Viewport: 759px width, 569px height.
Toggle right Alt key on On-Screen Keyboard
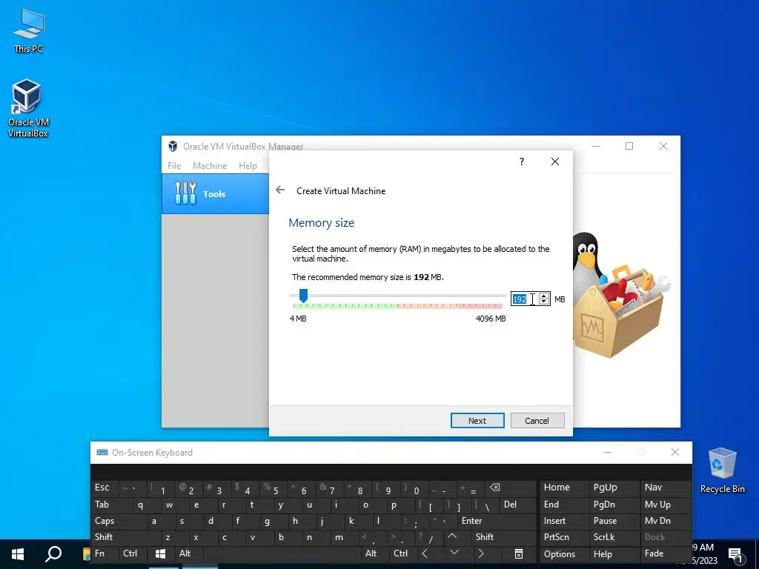pyautogui.click(x=374, y=553)
